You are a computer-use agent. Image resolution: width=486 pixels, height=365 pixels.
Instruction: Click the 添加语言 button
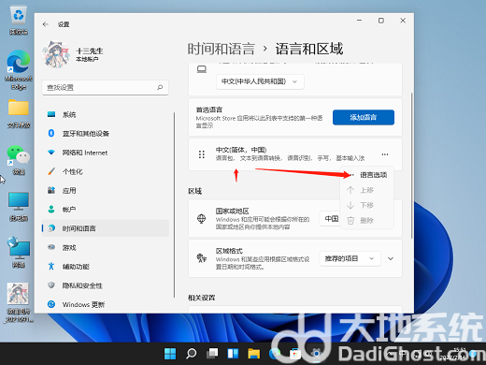click(x=364, y=118)
